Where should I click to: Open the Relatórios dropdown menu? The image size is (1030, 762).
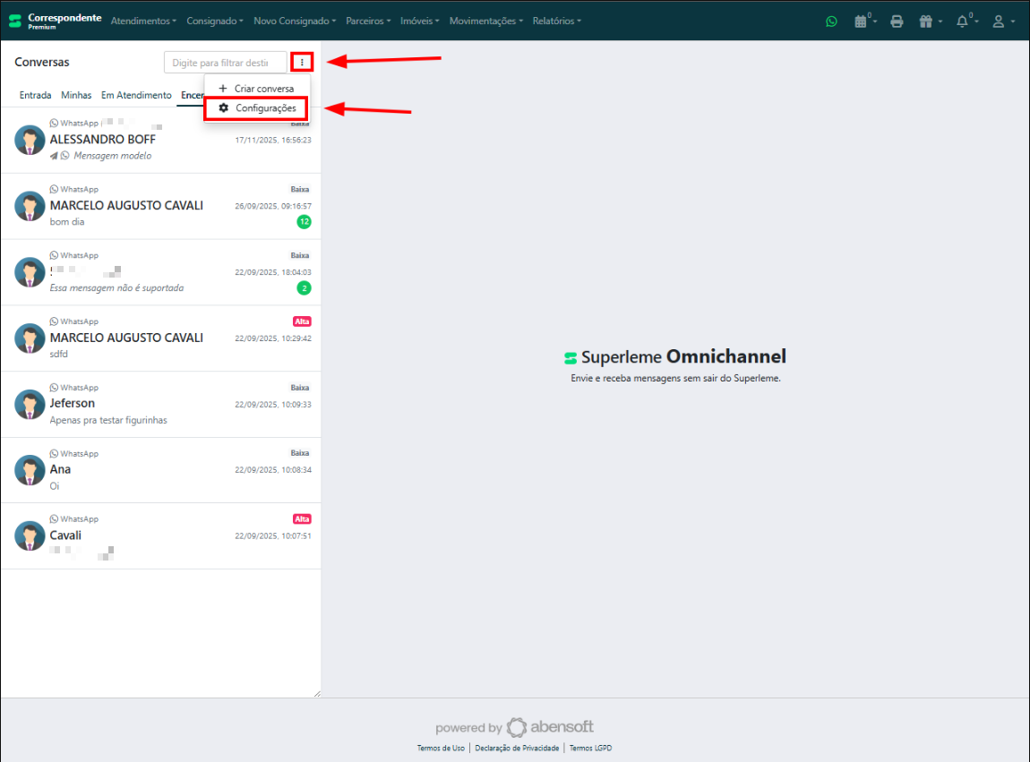[x=556, y=21]
